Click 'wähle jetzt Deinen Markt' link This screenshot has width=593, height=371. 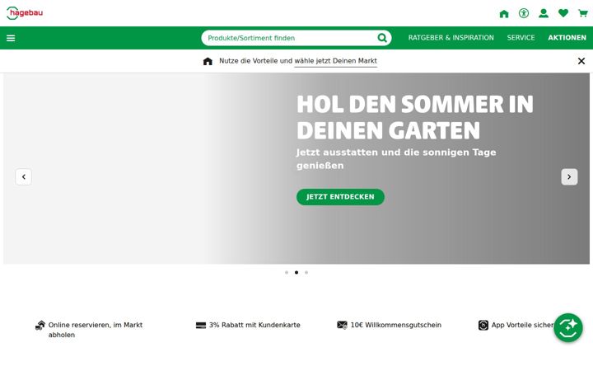coord(335,61)
